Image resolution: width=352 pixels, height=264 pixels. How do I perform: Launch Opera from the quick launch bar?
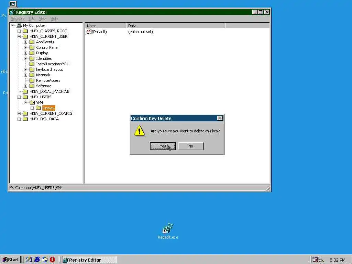click(x=52, y=260)
